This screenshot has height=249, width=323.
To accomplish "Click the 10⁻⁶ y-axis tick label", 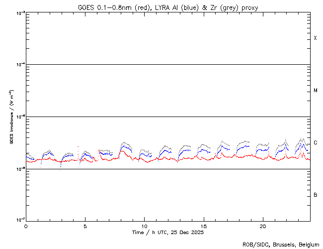I will (18, 169).
